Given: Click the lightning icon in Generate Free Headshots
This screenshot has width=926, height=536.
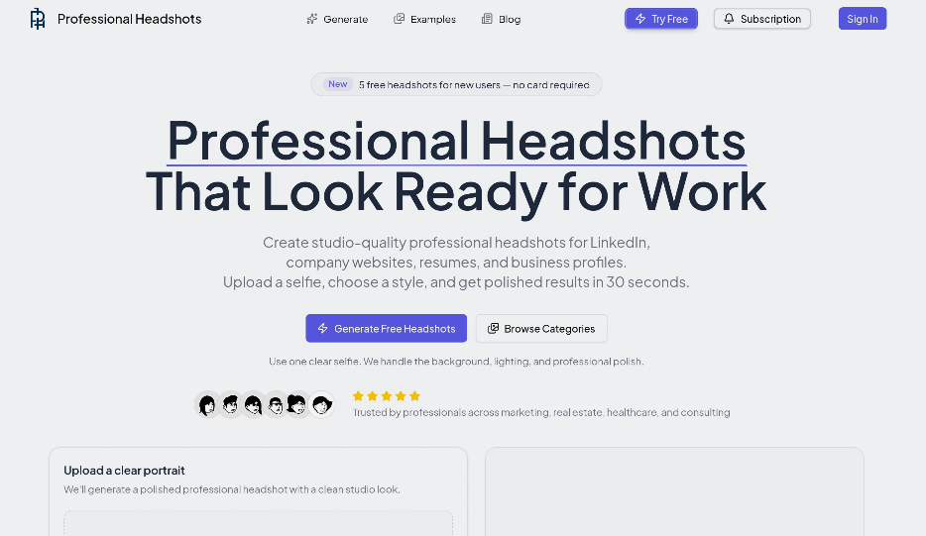Looking at the screenshot, I should (x=323, y=328).
